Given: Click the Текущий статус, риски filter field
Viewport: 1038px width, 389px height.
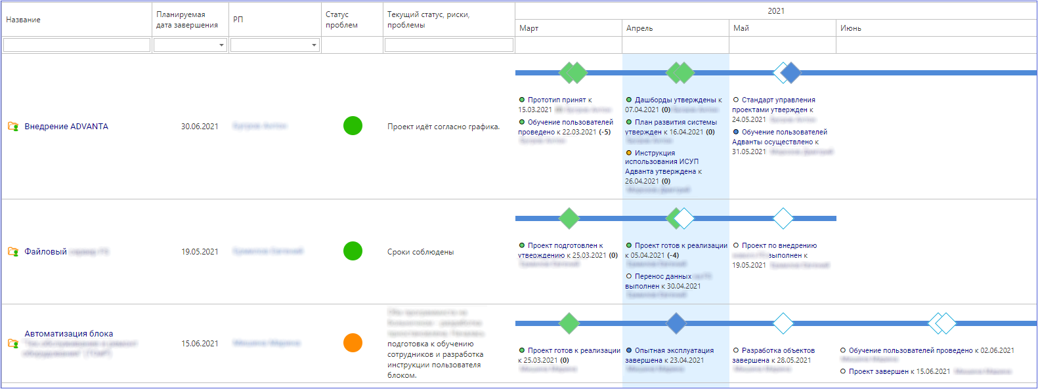Looking at the screenshot, I should point(448,45).
